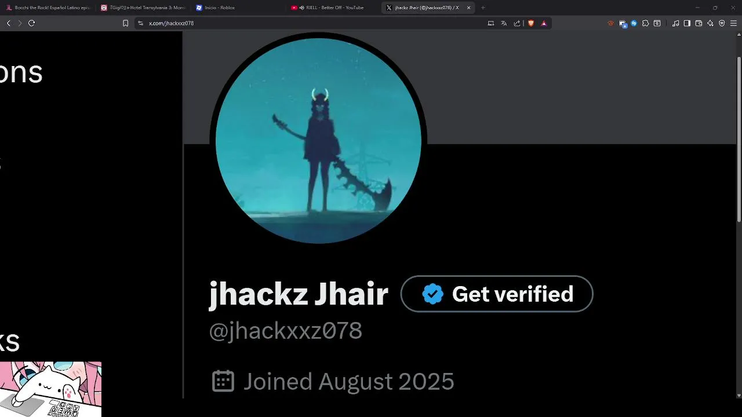Screen dimensions: 742x417
Task: View site information in address bar
Action: 140,23
